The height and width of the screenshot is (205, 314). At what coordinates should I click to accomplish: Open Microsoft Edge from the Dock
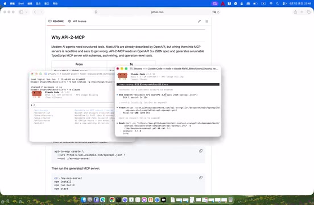tap(103, 199)
